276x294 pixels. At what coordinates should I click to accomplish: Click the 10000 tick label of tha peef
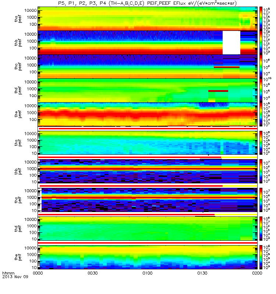point(30,10)
